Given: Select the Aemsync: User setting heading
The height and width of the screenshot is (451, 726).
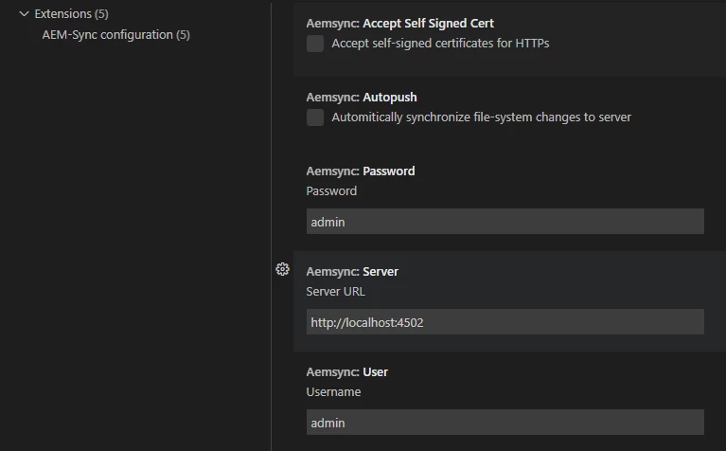Looking at the screenshot, I should click(347, 372).
